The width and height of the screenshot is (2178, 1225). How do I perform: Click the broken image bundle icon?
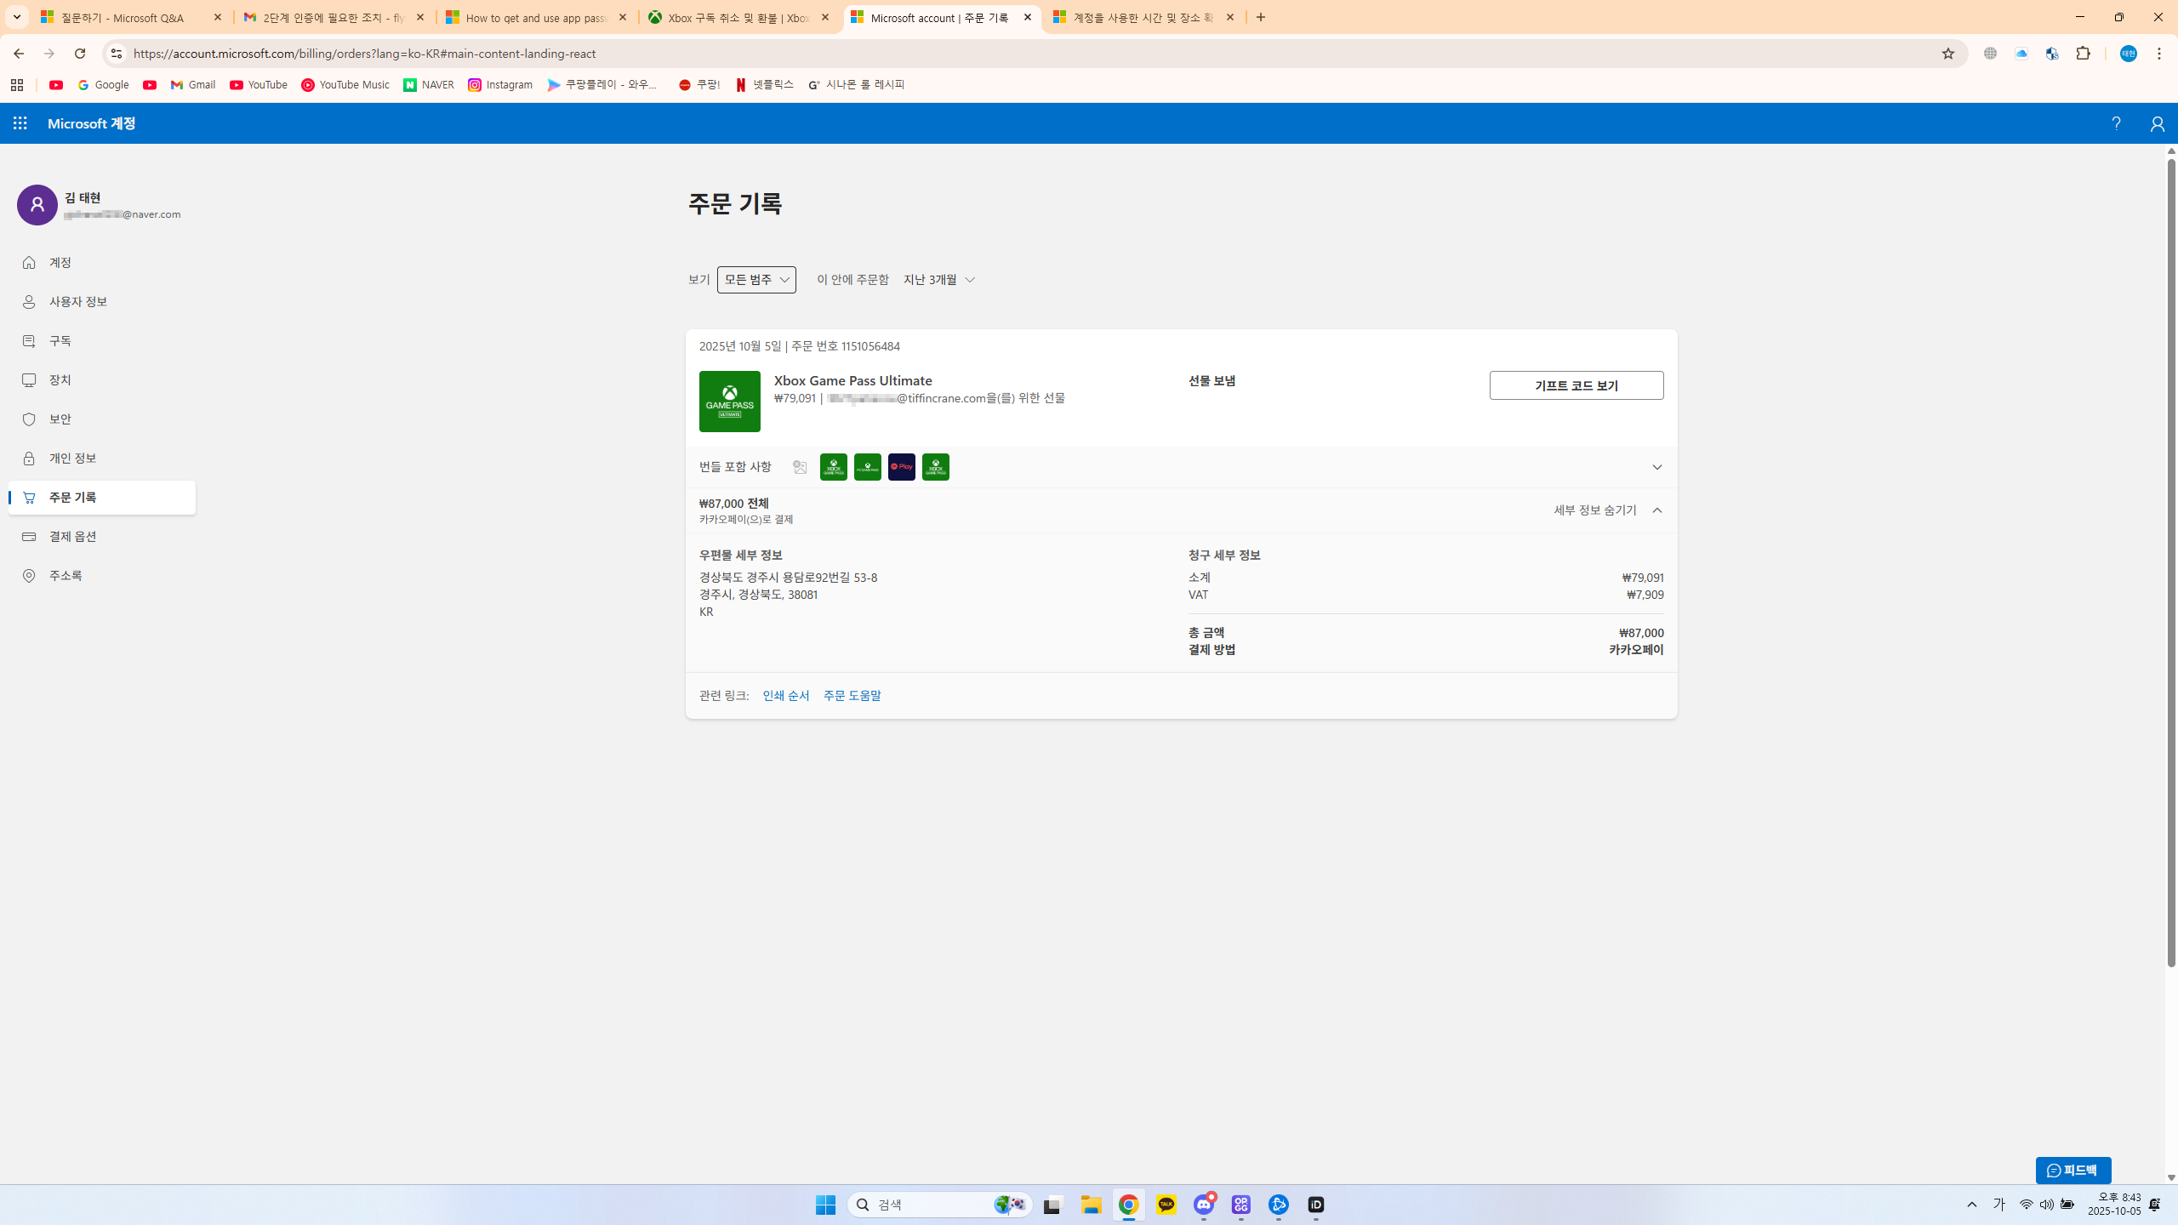tap(800, 467)
